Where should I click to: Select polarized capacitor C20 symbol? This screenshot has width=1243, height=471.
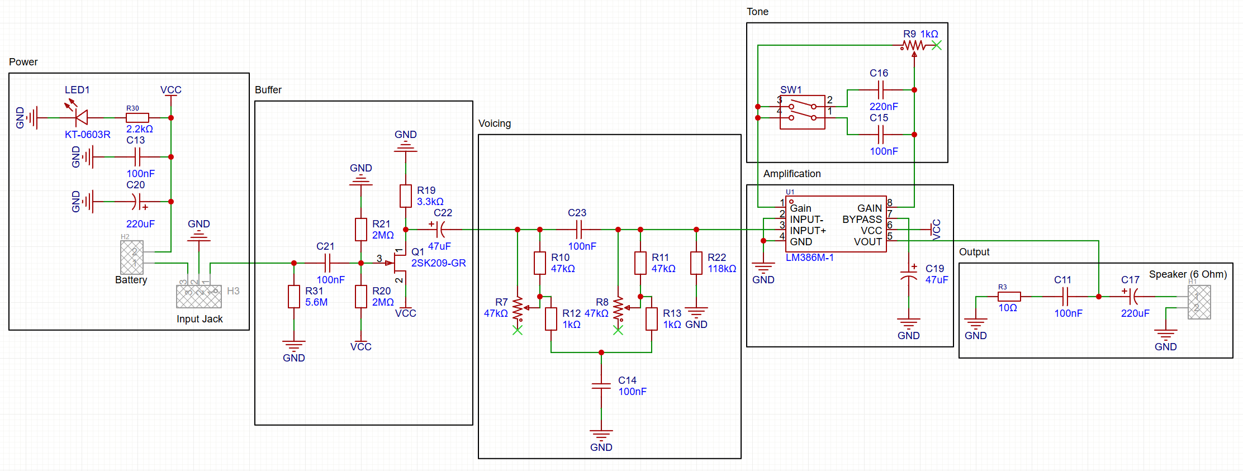[137, 202]
